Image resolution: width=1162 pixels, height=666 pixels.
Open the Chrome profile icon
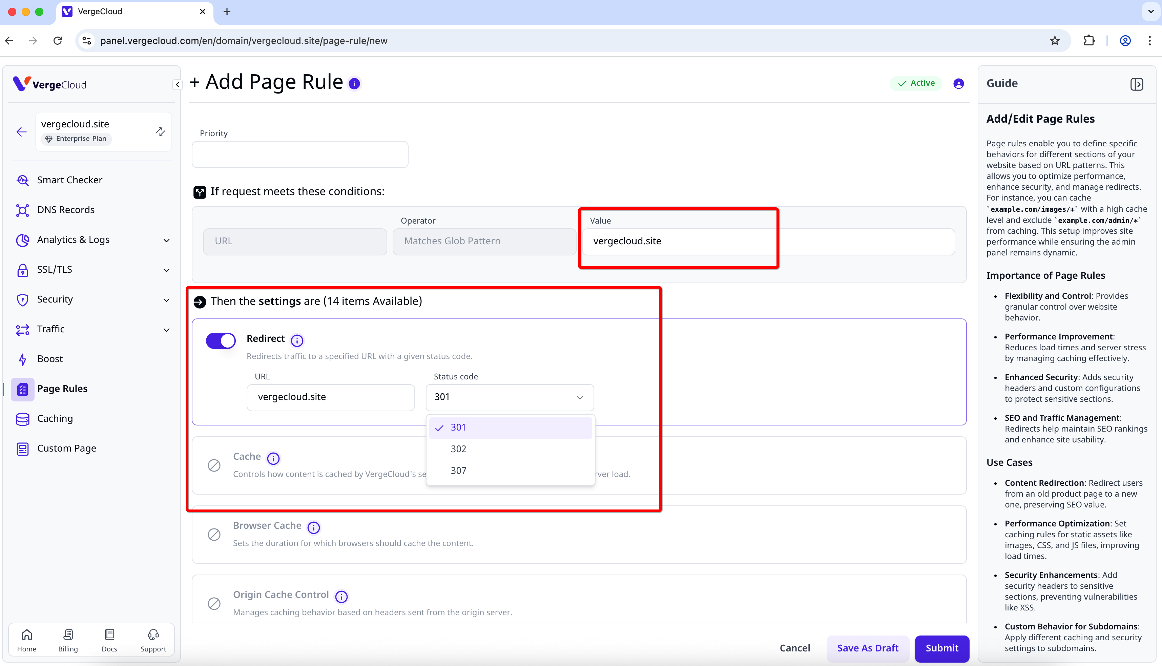[1125, 41]
